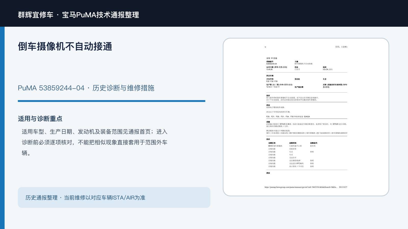
Task: Click the PuMA 53859244-04 subtitle line
Action: tap(86, 88)
